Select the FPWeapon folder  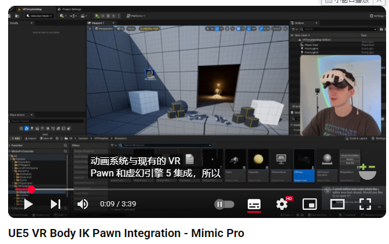pos(24,165)
